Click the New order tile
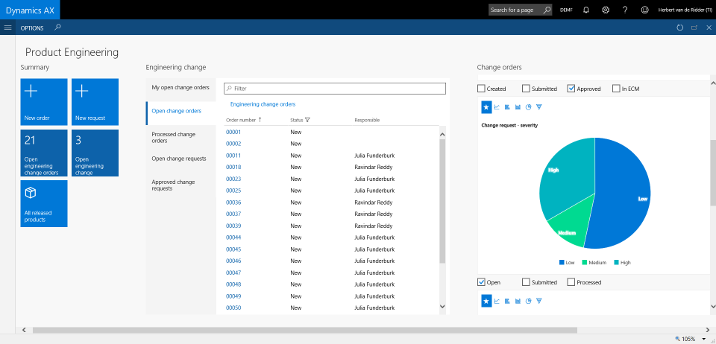 point(44,102)
